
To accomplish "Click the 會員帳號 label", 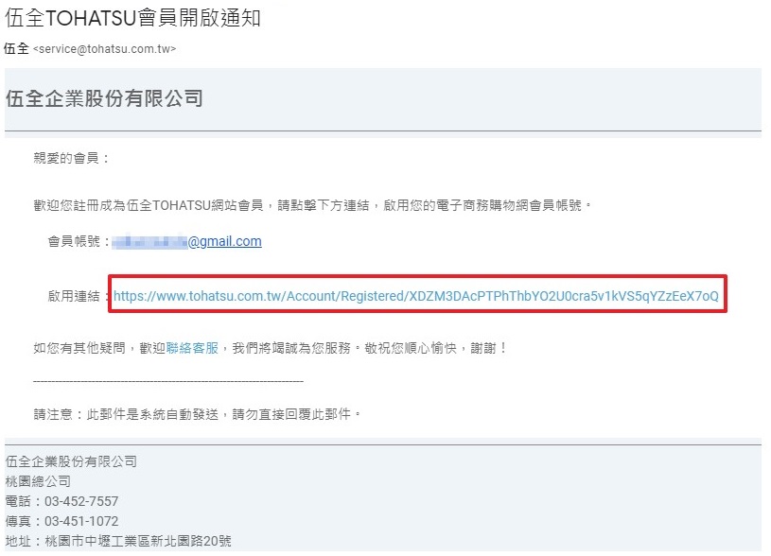I will click(x=74, y=241).
